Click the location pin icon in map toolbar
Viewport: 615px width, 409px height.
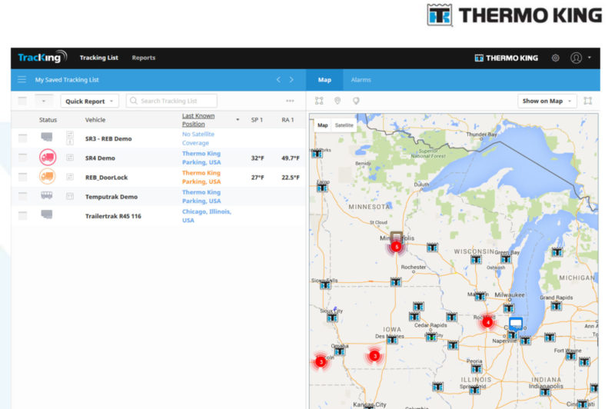point(337,101)
